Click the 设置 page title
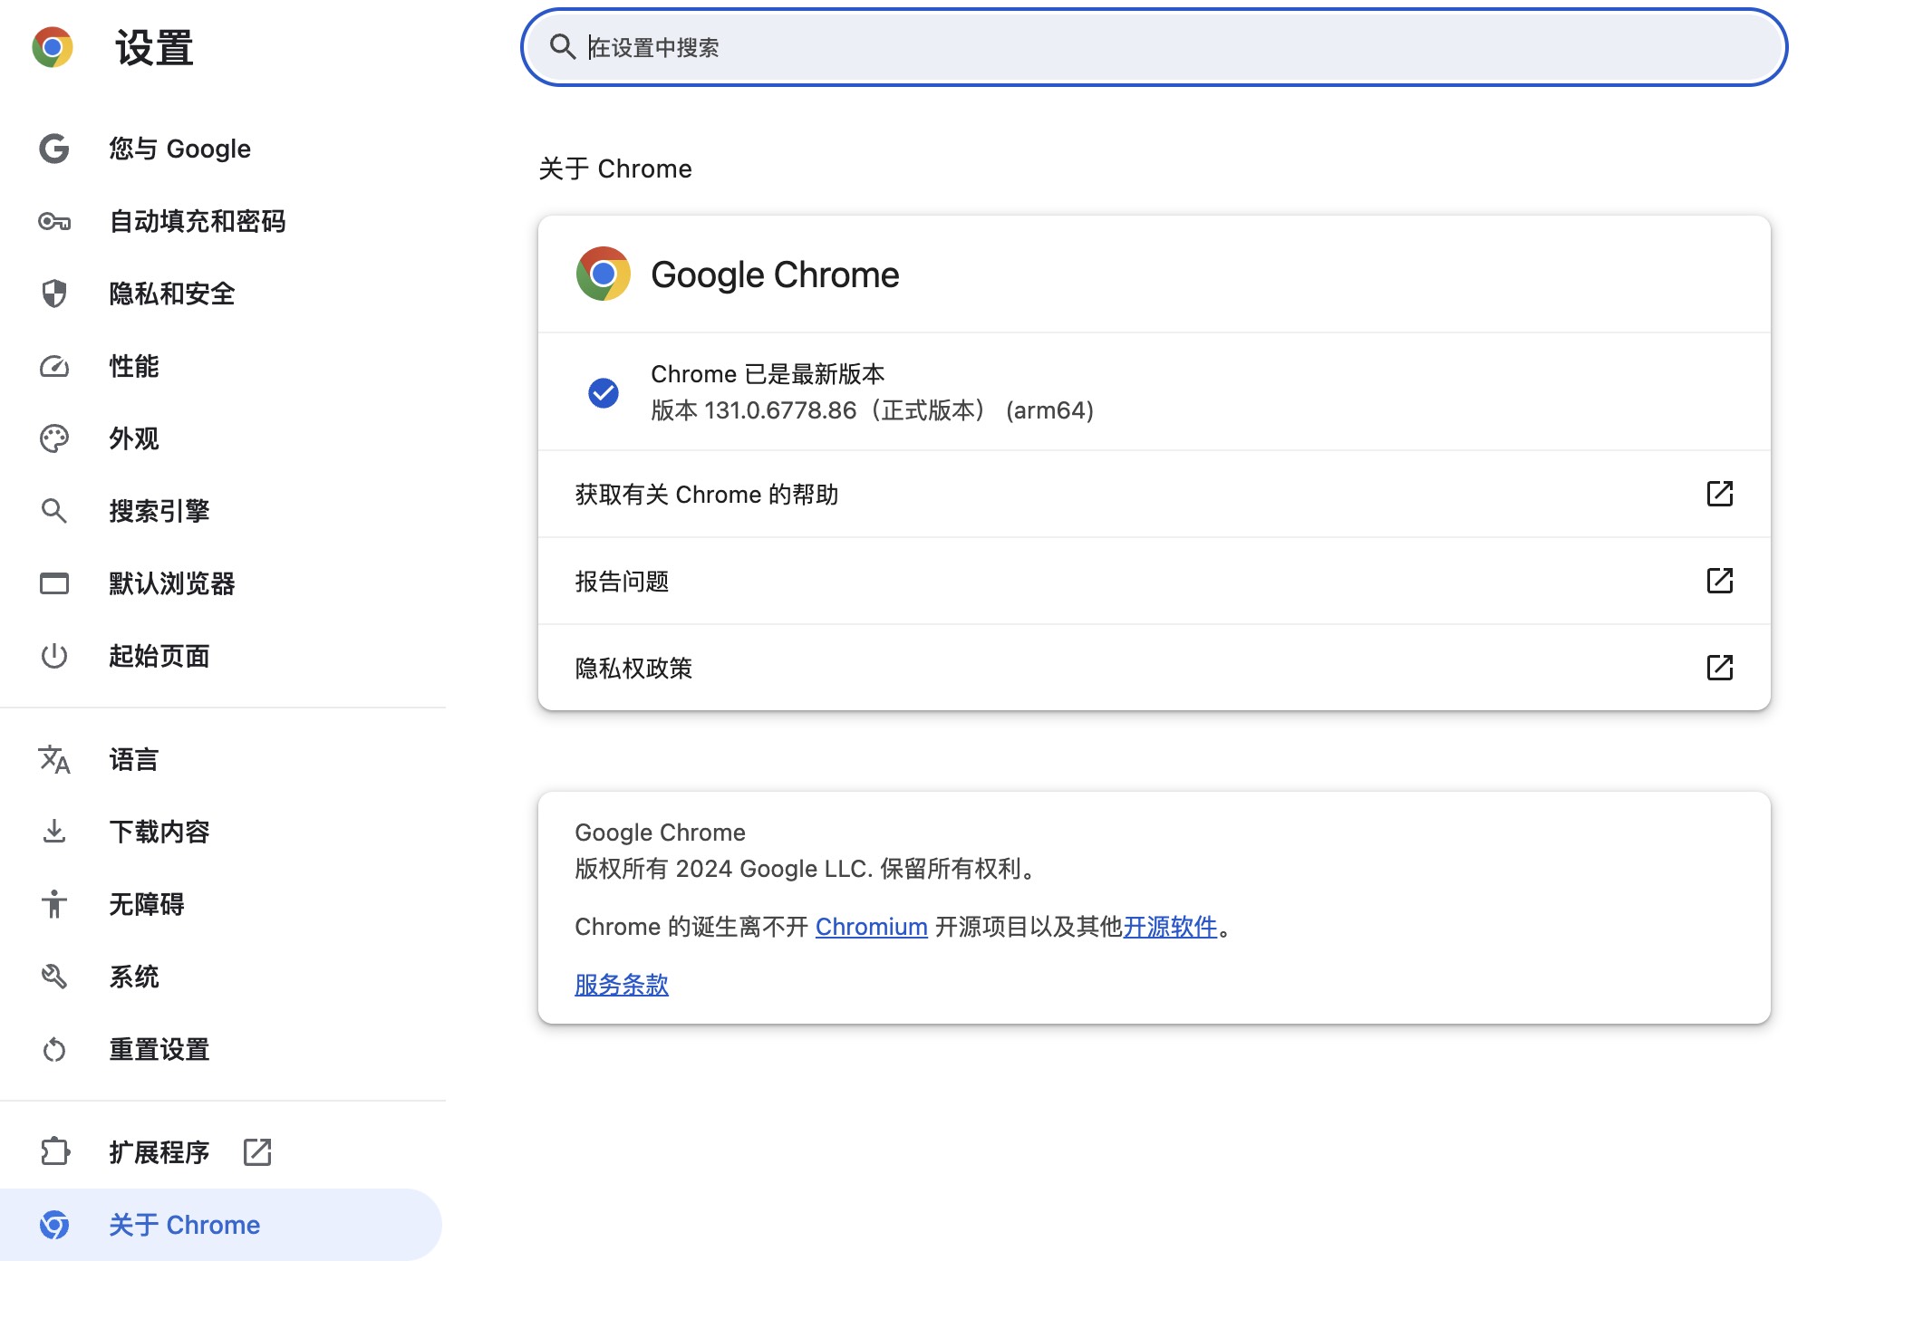This screenshot has height=1319, width=1923. point(154,47)
